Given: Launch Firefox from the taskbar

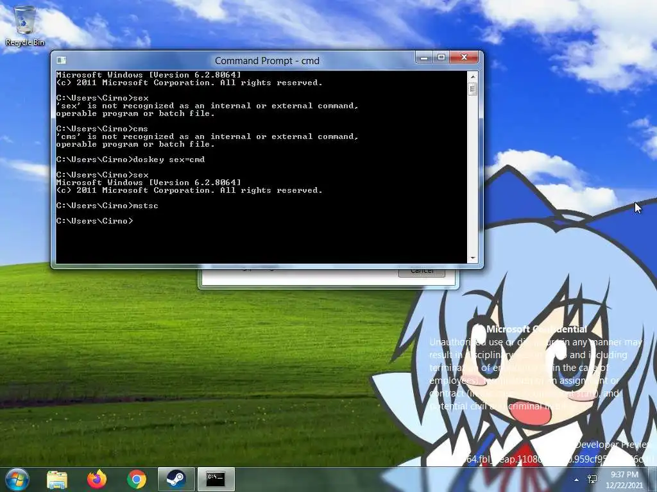Looking at the screenshot, I should (x=97, y=479).
